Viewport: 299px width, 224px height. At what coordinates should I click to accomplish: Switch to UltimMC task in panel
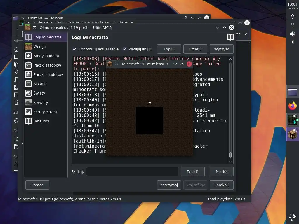(293, 120)
